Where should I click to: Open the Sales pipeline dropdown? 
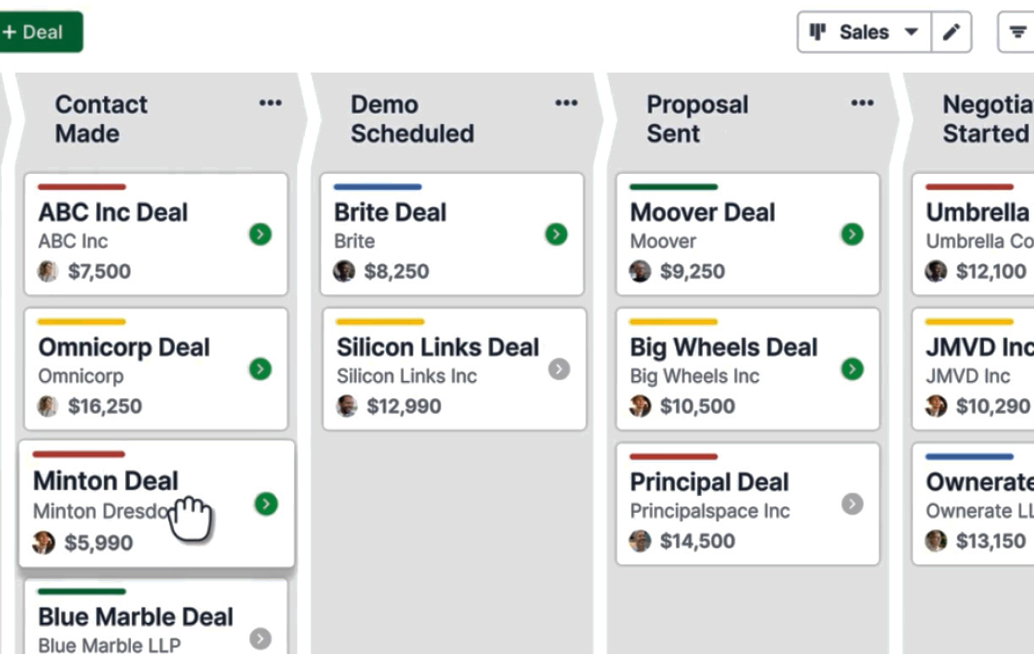[865, 32]
